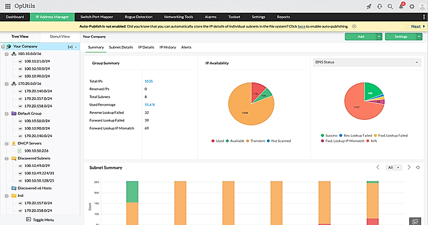This screenshot has width=428, height=225.
Task: Collapse the DHCP Servers tree node
Action: 7,144
